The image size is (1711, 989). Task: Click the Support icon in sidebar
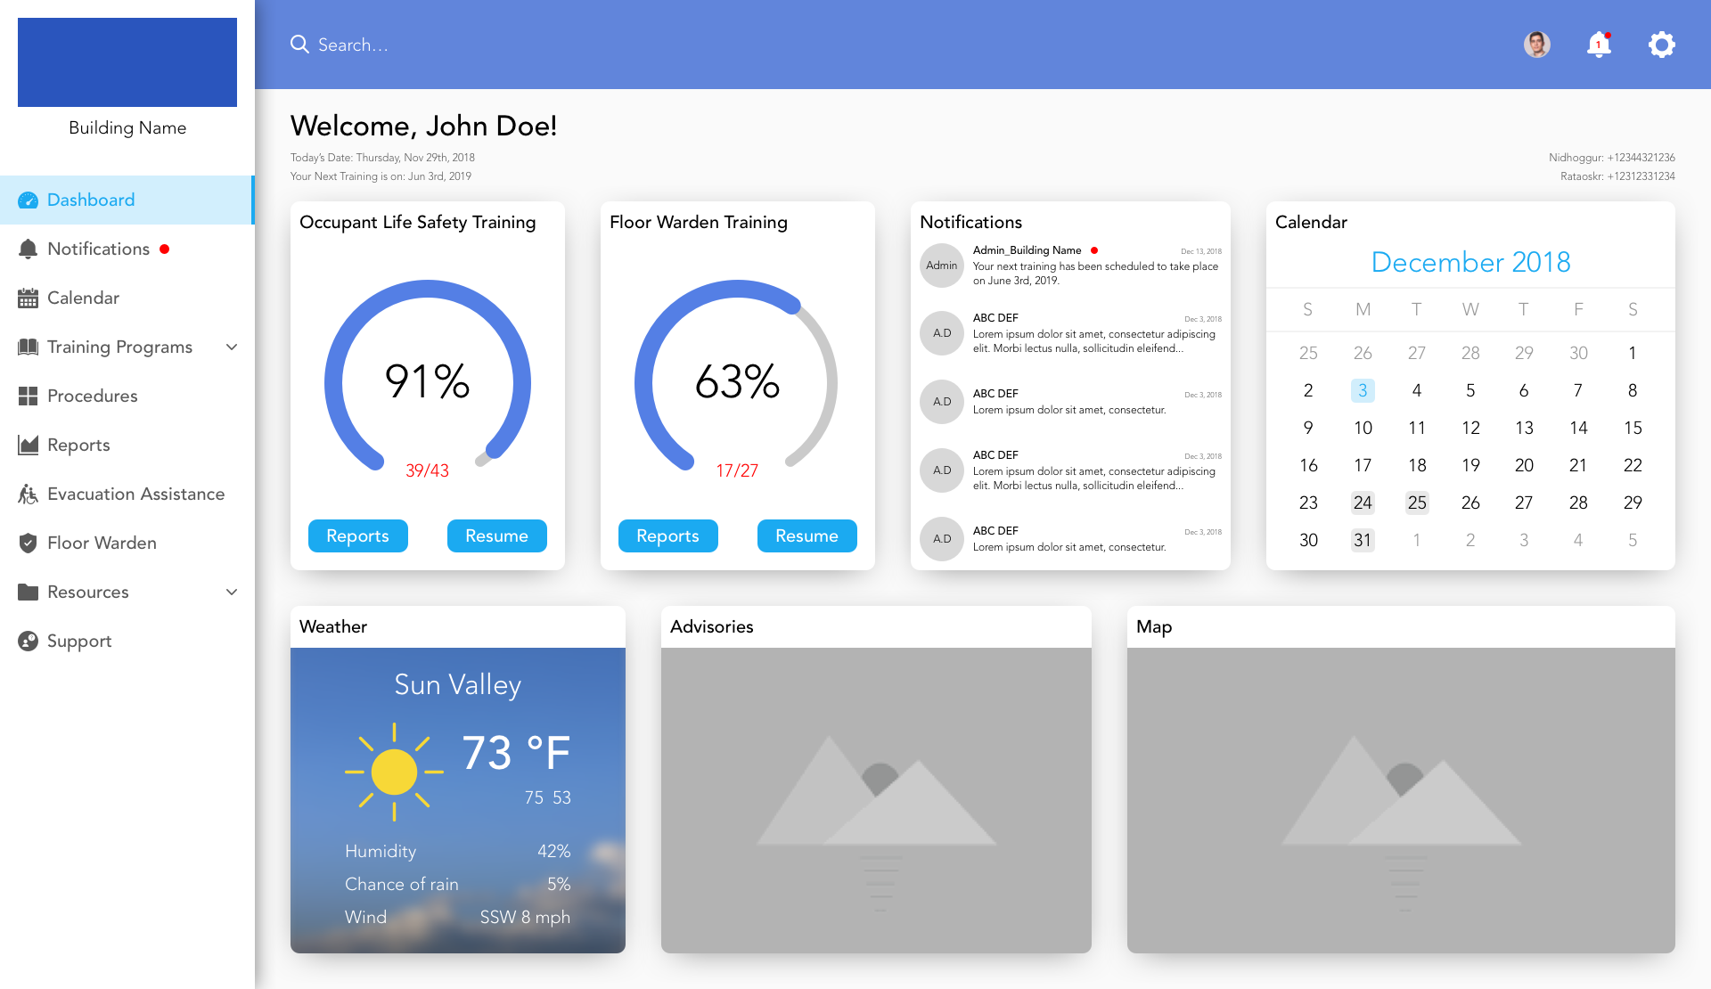click(x=28, y=641)
